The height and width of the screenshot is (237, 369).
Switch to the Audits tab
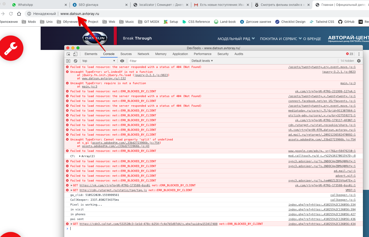(x=239, y=54)
